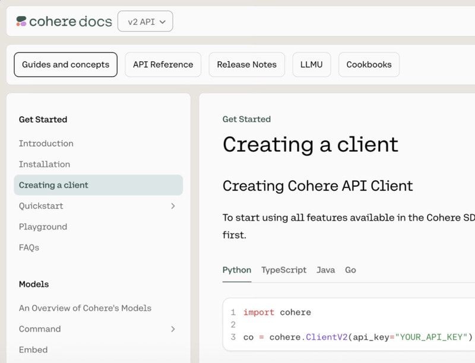Switch code sample to TypeScript

click(284, 270)
